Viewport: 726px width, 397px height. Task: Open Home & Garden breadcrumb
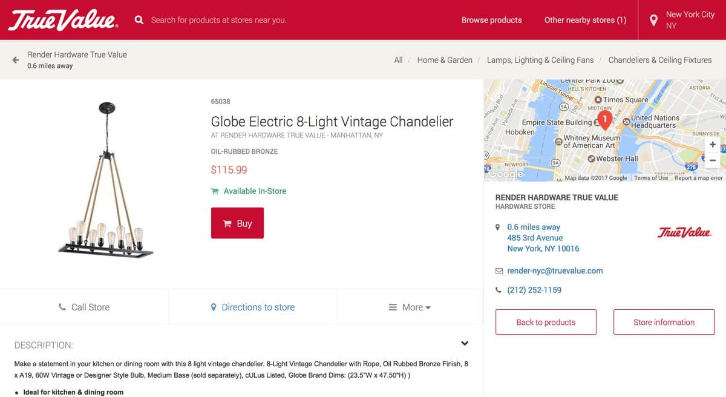445,60
